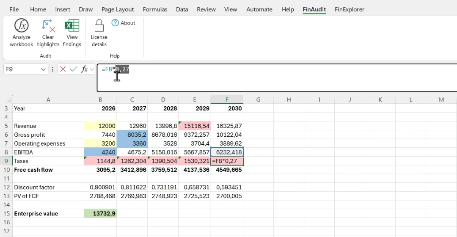Select pink Revenue cell 15116,54
The width and height of the screenshot is (457, 237).
(194, 126)
